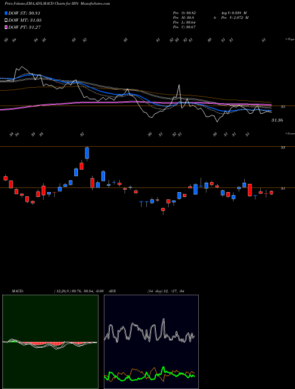Screen dimensions: 295x389
Task: Click the 31.36 price label
Action: pyautogui.click(x=277, y=120)
